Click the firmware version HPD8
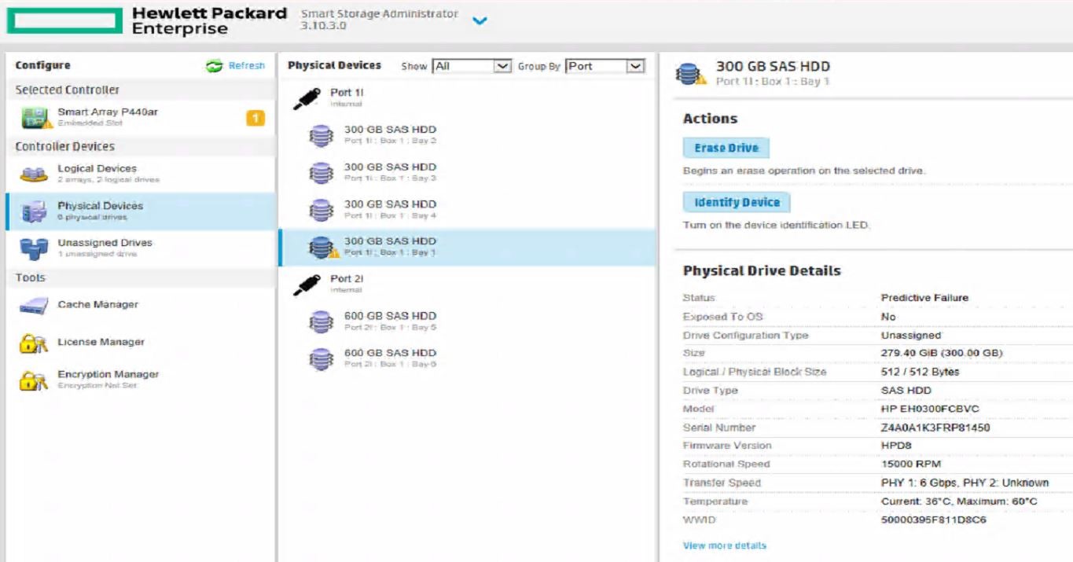The height and width of the screenshot is (562, 1073). [x=896, y=446]
